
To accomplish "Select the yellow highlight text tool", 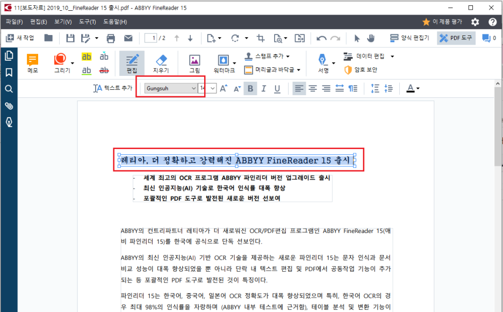I will point(87,57).
